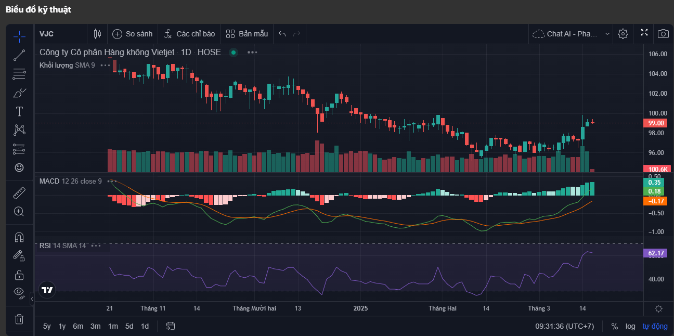
Task: Select the Fibonacci retracement tool
Action: coord(19,73)
